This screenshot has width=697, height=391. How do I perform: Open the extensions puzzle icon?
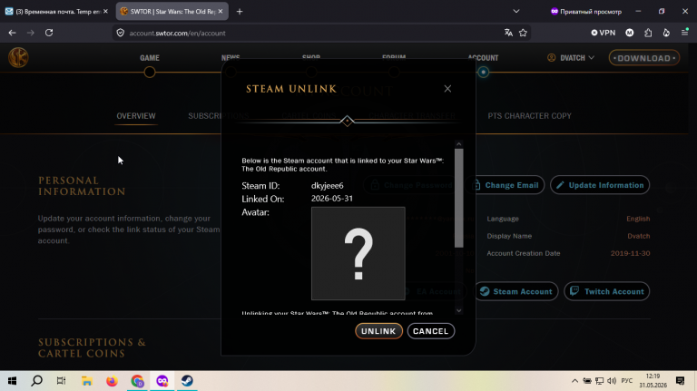point(648,33)
